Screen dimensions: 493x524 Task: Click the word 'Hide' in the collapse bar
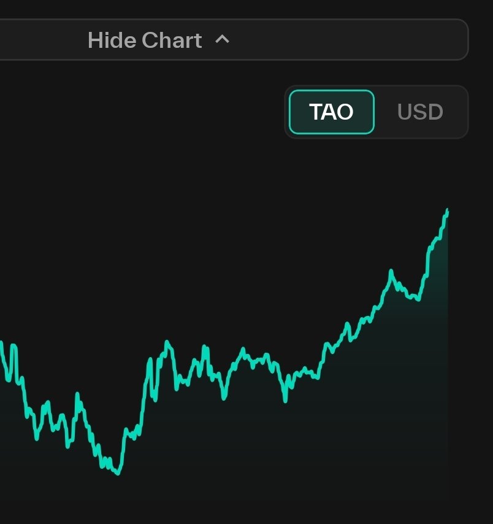click(x=112, y=40)
